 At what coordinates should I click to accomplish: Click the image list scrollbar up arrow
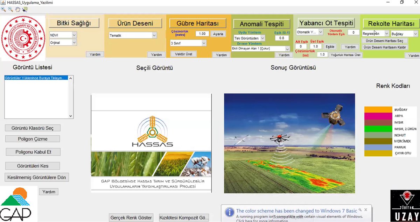coord(70,78)
